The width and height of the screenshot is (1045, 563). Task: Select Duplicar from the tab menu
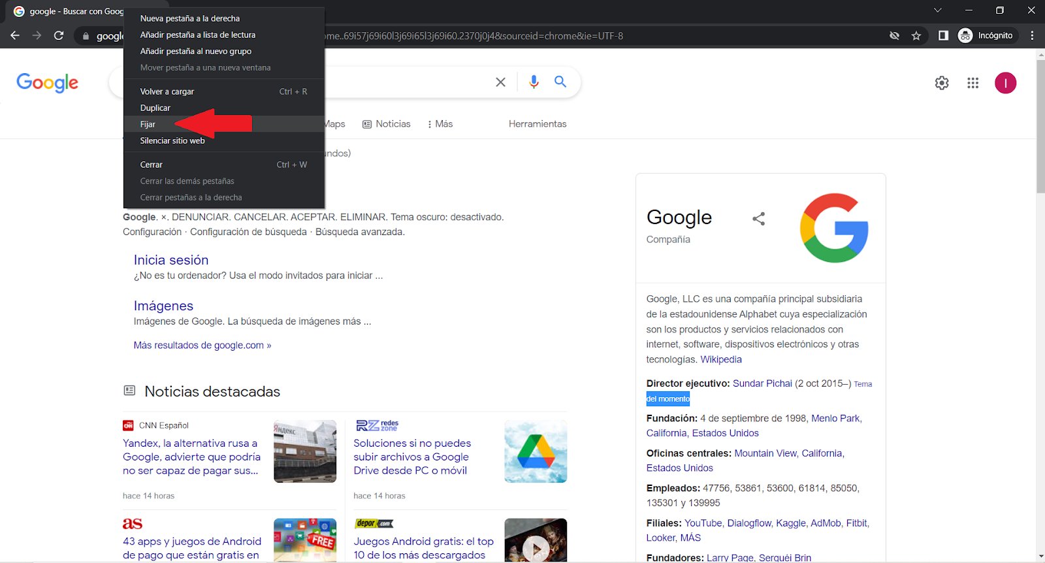point(224,108)
